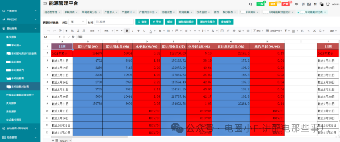Run the 查询 query button

142,22
